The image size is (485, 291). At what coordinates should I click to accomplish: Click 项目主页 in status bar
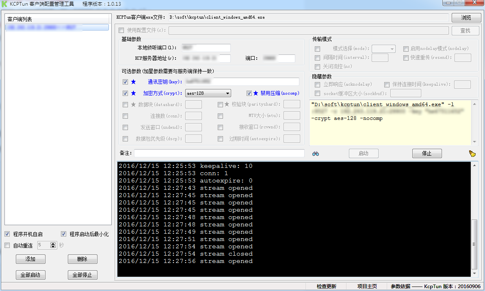pyautogui.click(x=367, y=287)
